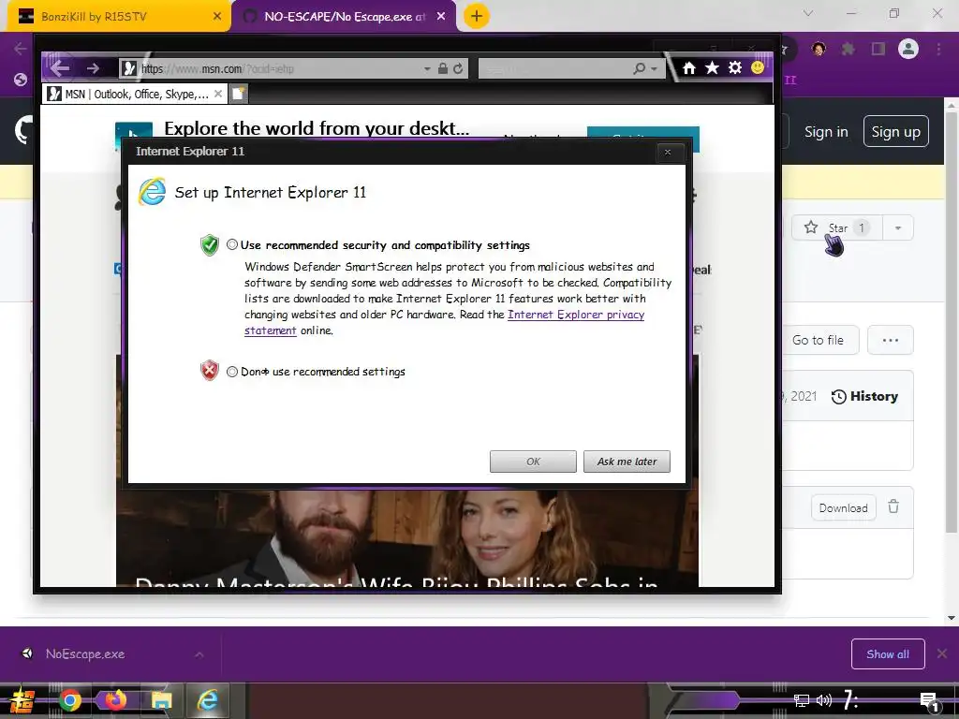Click 'Go to file' button on GitHub
The width and height of the screenshot is (959, 719).
(x=818, y=340)
